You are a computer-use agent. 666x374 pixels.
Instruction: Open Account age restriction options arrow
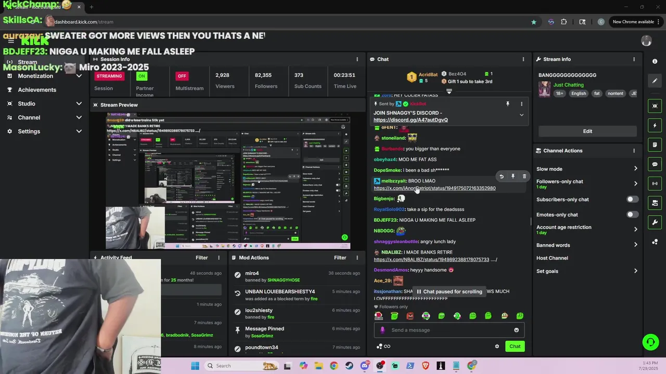pyautogui.click(x=635, y=229)
